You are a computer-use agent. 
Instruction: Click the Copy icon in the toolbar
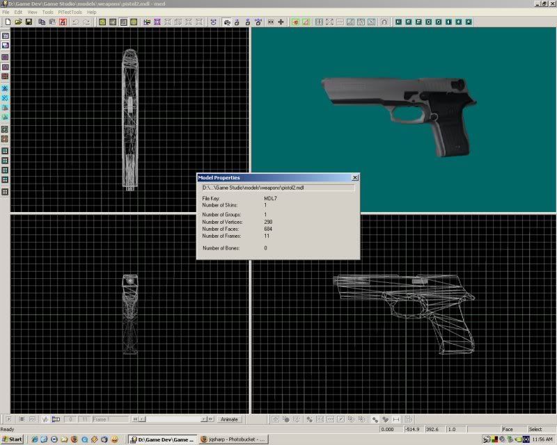click(x=42, y=22)
